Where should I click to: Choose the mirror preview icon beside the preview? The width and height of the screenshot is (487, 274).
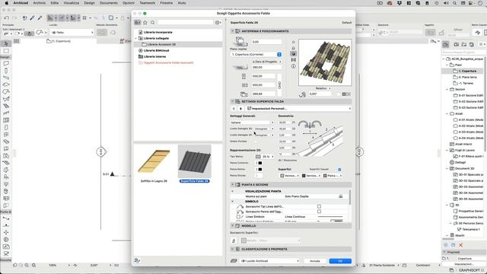click(294, 59)
